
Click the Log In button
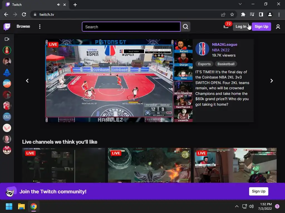click(241, 27)
